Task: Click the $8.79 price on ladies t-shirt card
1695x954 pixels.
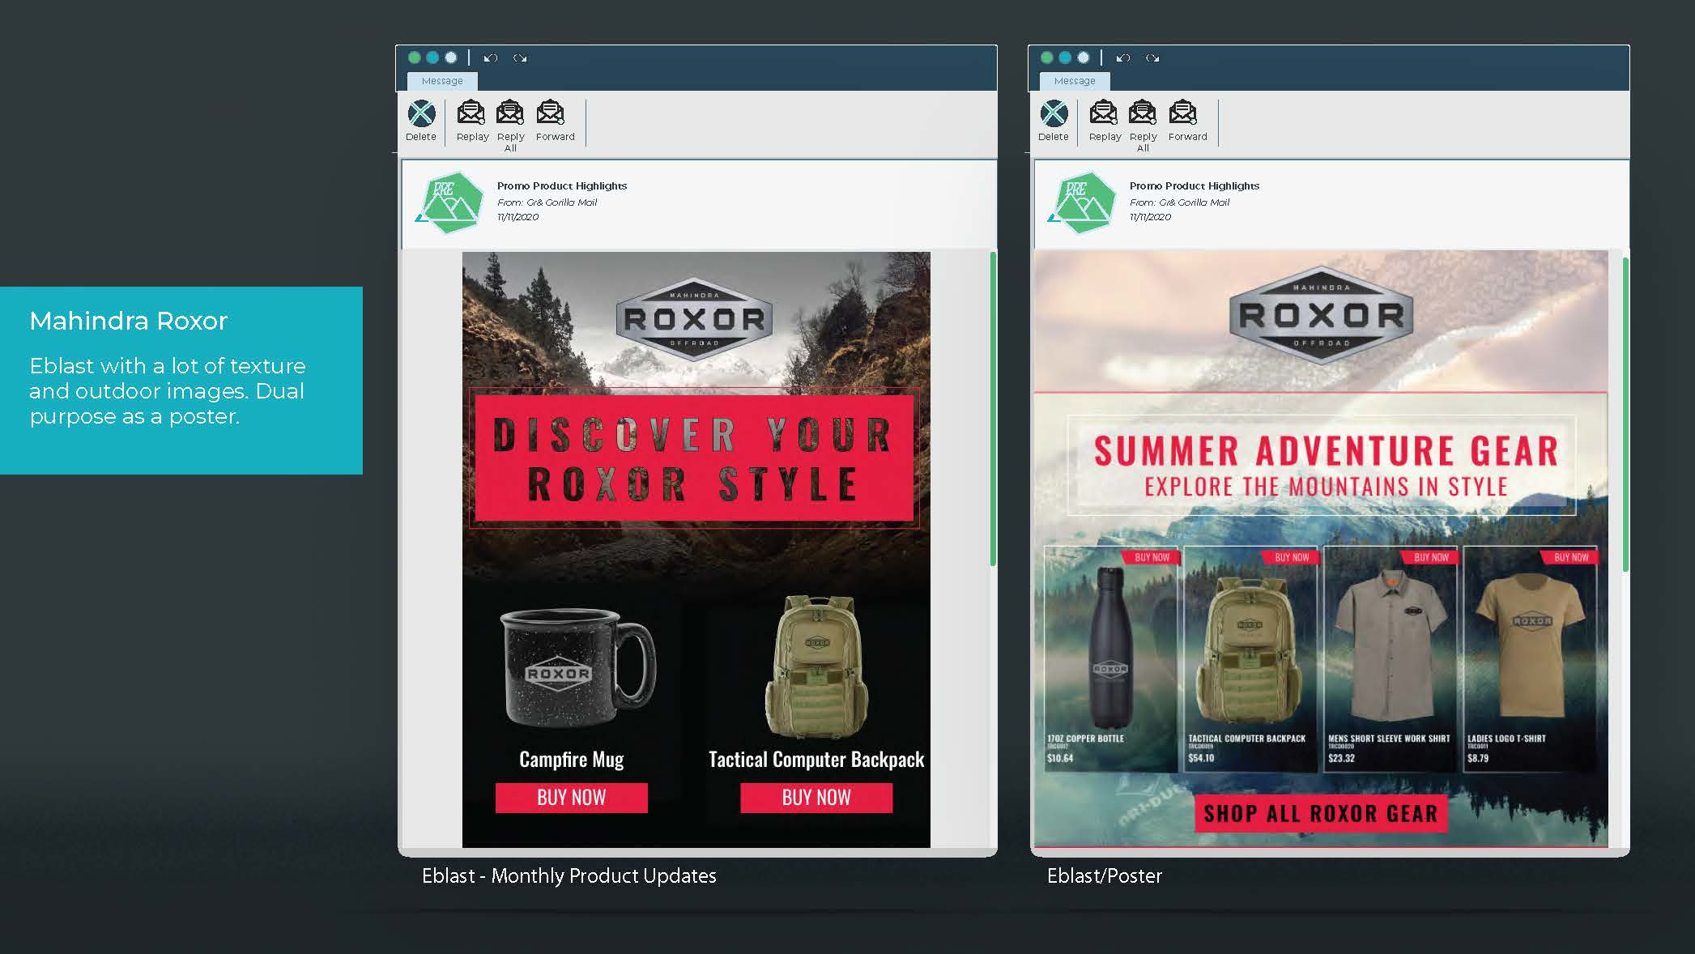Action: 1478,758
